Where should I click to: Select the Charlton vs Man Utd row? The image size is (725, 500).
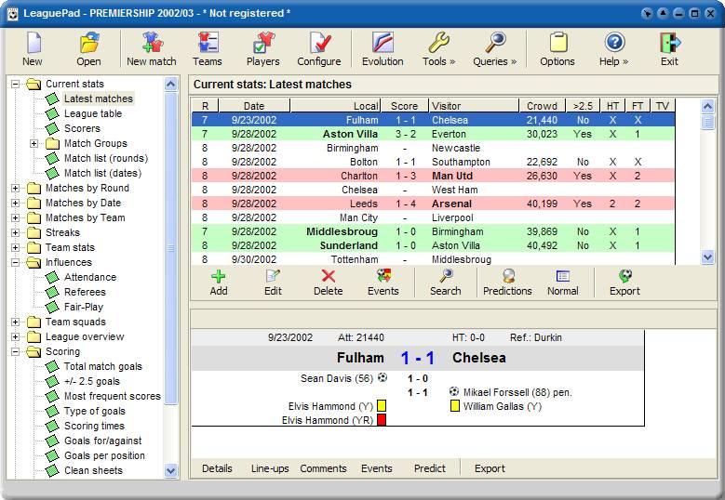coord(434,176)
